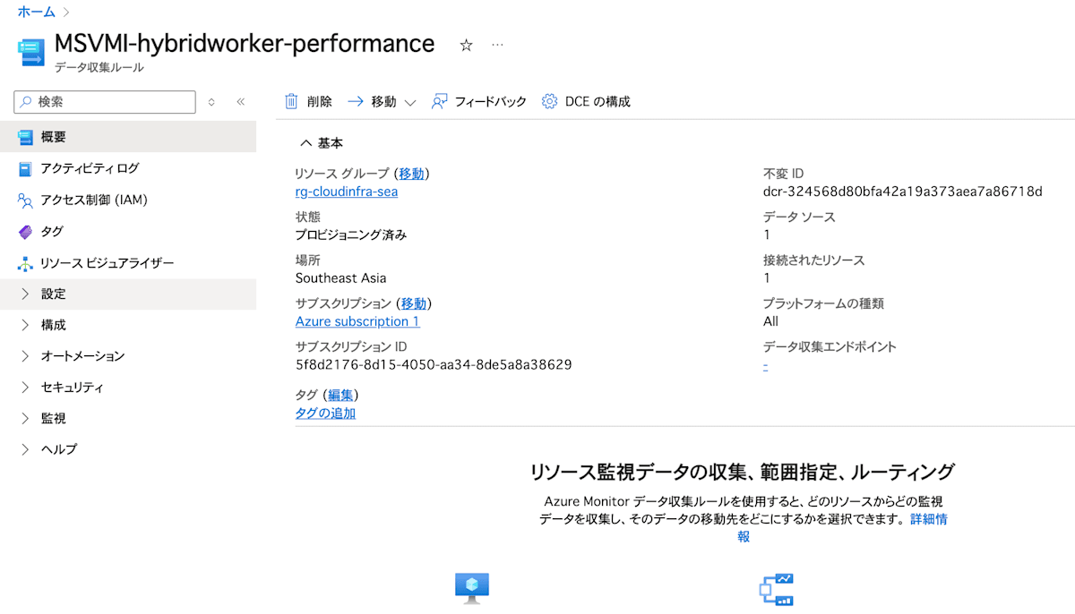Open Azure subscription 1 link
The width and height of the screenshot is (1075, 614).
tap(357, 321)
